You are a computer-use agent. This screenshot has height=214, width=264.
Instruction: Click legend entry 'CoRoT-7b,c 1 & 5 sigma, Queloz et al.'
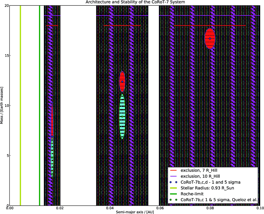pos(219,200)
